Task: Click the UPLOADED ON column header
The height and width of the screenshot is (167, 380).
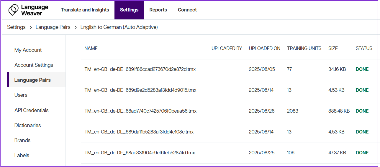Action: point(264,49)
